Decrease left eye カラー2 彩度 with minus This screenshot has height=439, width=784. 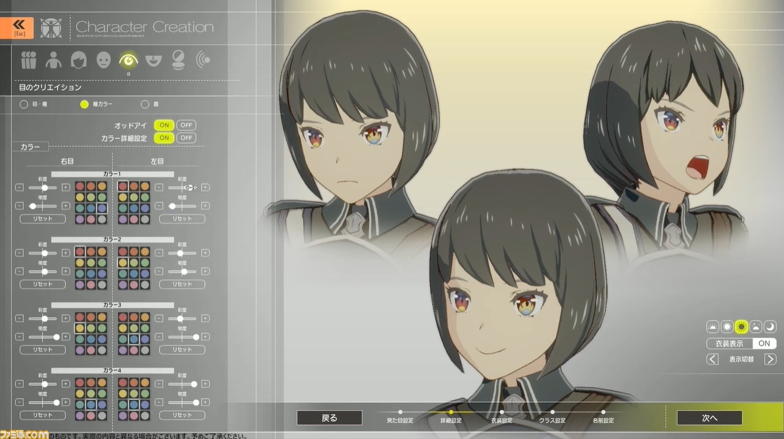pos(159,253)
